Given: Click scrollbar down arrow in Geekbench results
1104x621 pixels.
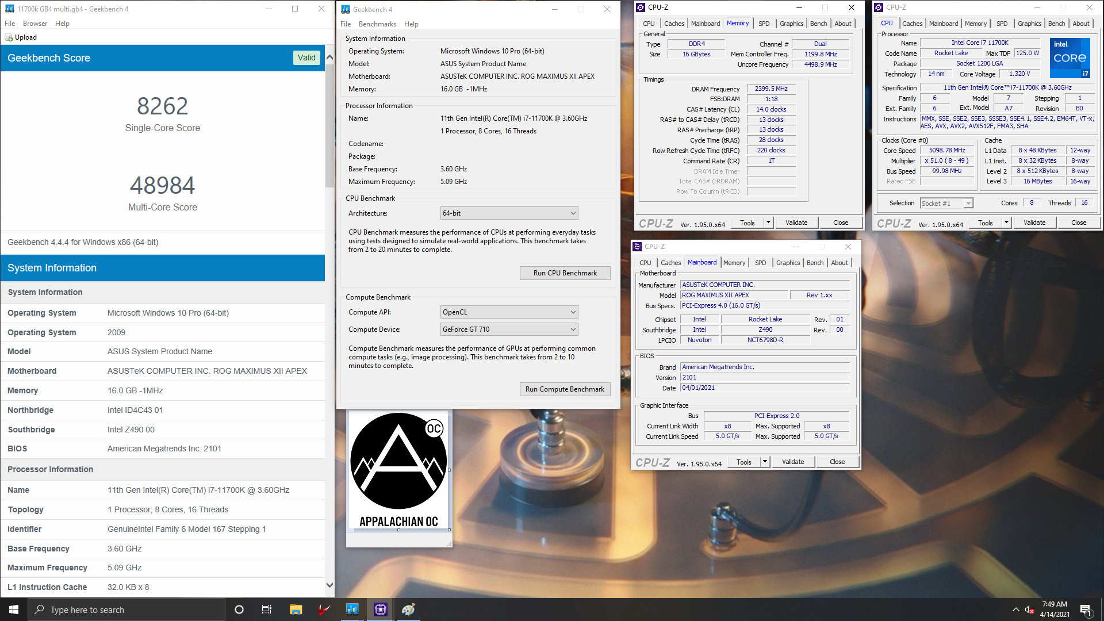Looking at the screenshot, I should pos(329,585).
